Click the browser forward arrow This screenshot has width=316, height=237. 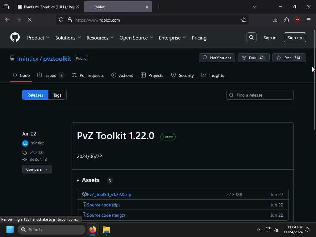tap(18, 20)
